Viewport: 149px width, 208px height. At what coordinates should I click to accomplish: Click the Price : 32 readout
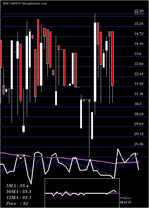coord(17,204)
